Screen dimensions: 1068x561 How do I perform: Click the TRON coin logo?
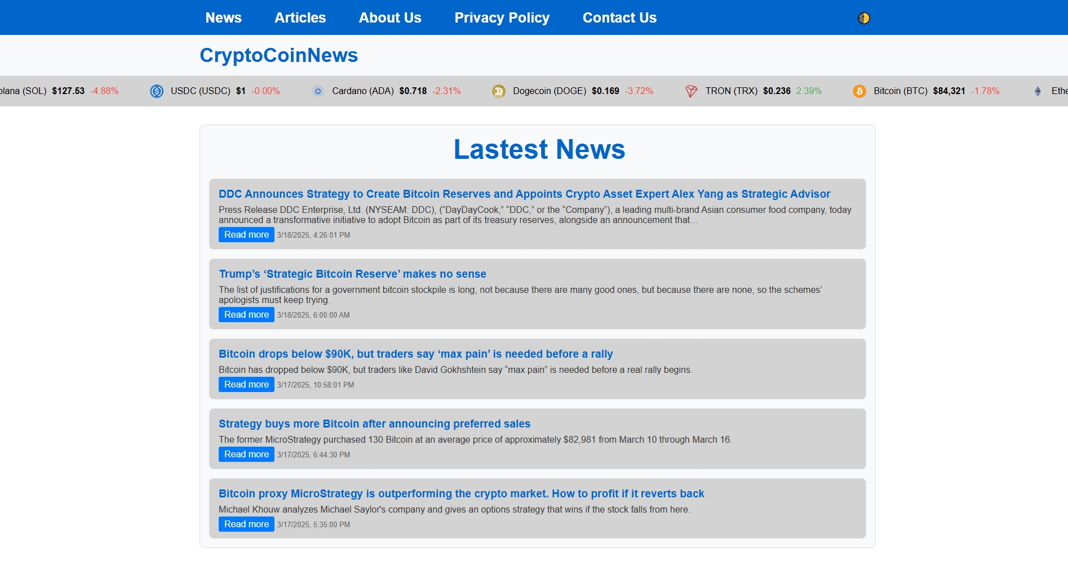tap(692, 91)
